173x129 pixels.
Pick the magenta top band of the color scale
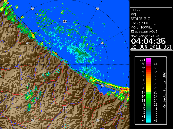click(149, 60)
